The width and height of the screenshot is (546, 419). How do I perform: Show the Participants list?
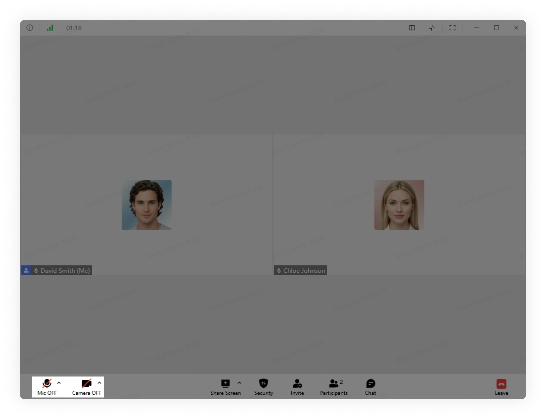pos(334,387)
